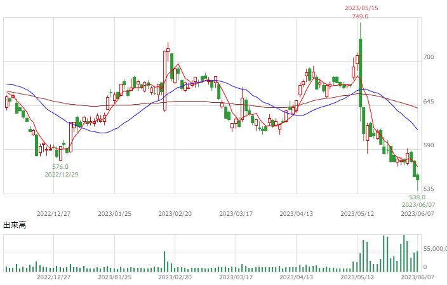Click the 645 price axis label
The image size is (447, 285).
point(429,102)
